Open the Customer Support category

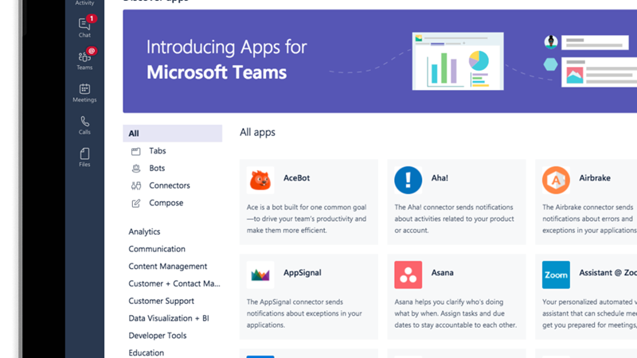161,301
